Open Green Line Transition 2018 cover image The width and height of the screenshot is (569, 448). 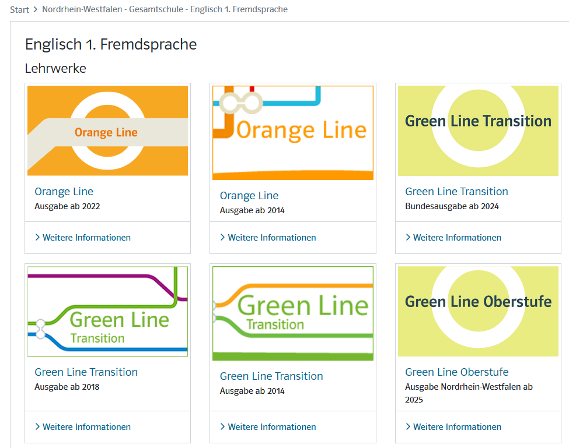click(107, 312)
